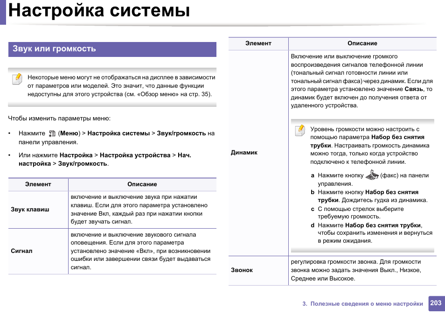Screen dimensions: 445x315
Task: Click the note icon in the left notice box
Action: (17, 79)
